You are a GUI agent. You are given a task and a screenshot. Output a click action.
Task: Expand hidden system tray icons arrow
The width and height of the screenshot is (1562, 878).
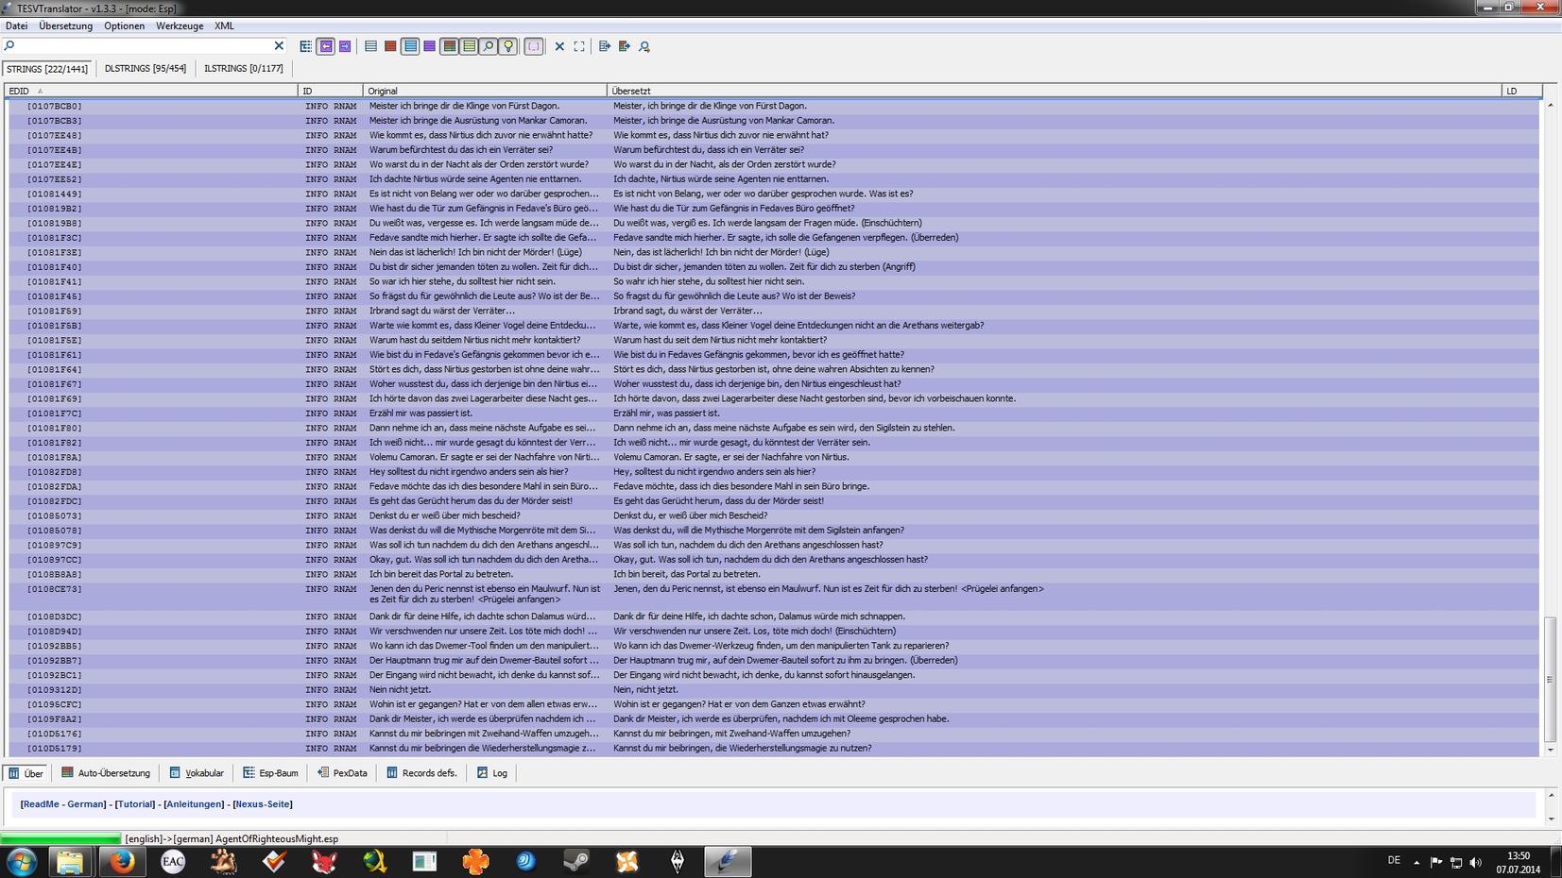click(x=1416, y=861)
